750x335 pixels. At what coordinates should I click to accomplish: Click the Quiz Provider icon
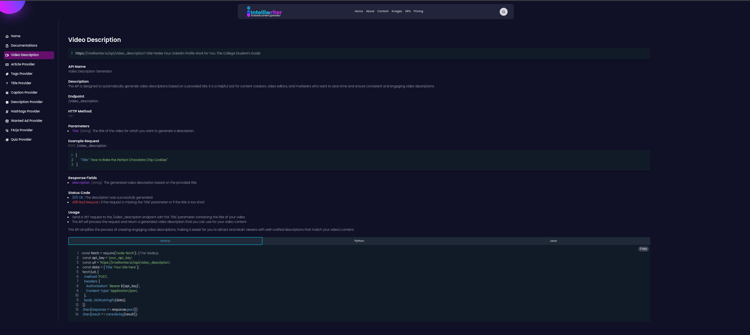tap(7, 140)
